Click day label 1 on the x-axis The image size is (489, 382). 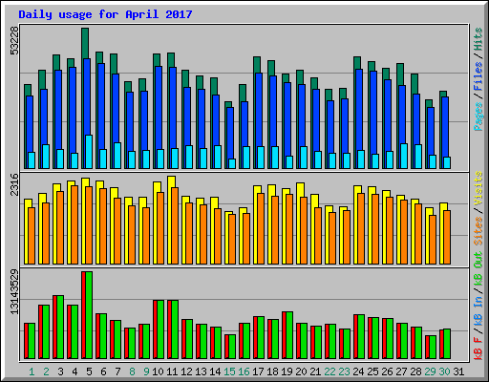[32, 371]
